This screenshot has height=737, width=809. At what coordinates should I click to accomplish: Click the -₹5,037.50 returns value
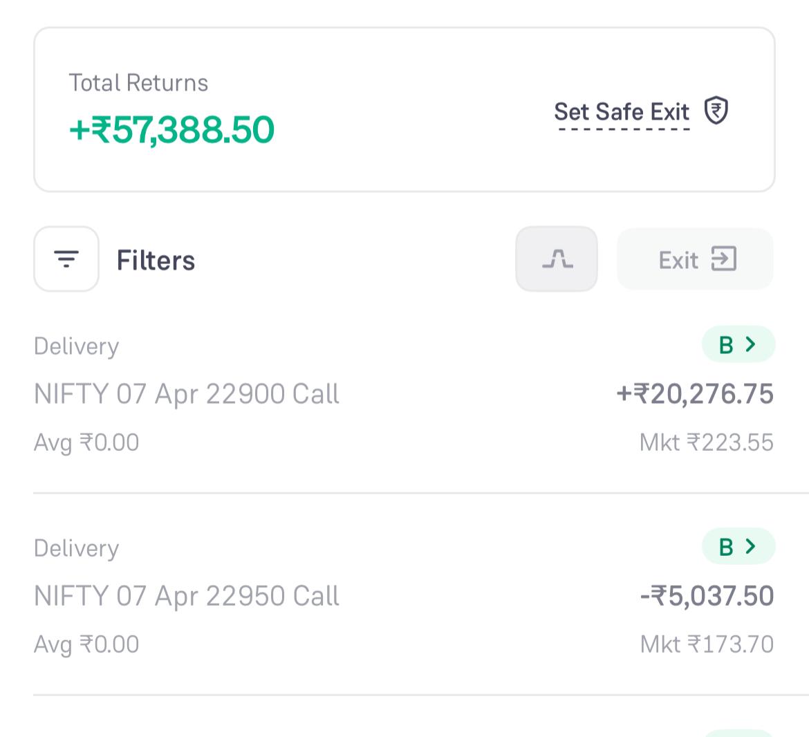coord(707,596)
